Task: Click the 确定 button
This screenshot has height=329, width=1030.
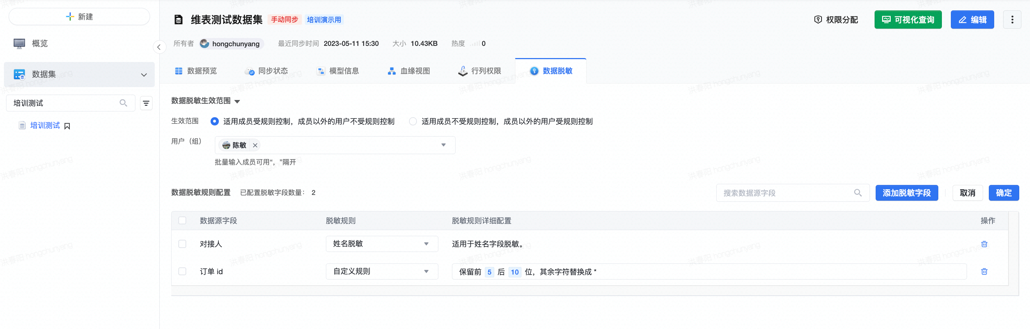Action: click(x=1003, y=193)
